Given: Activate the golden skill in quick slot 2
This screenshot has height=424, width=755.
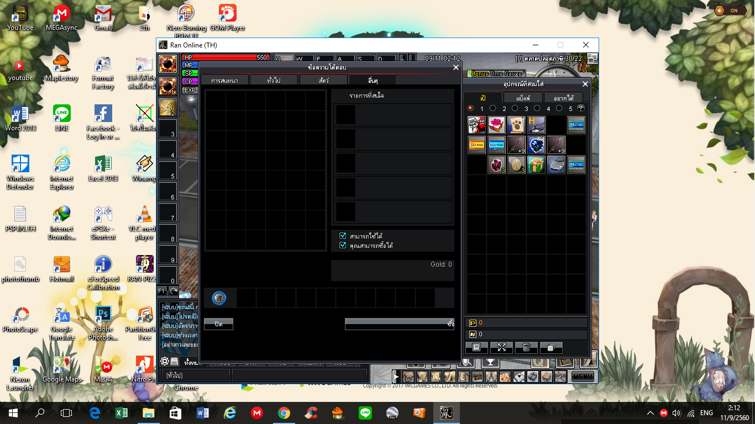Looking at the screenshot, I should [x=167, y=107].
